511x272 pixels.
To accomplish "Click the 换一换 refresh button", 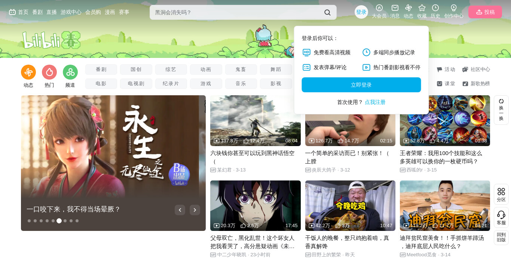I will (x=501, y=110).
